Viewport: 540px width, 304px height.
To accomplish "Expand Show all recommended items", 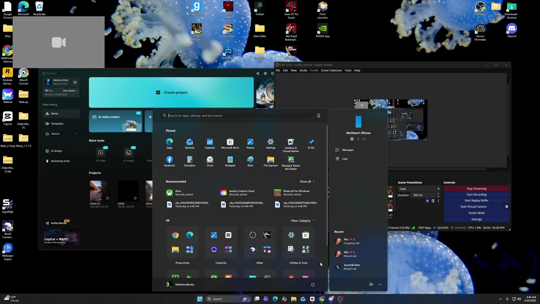I will tap(307, 182).
